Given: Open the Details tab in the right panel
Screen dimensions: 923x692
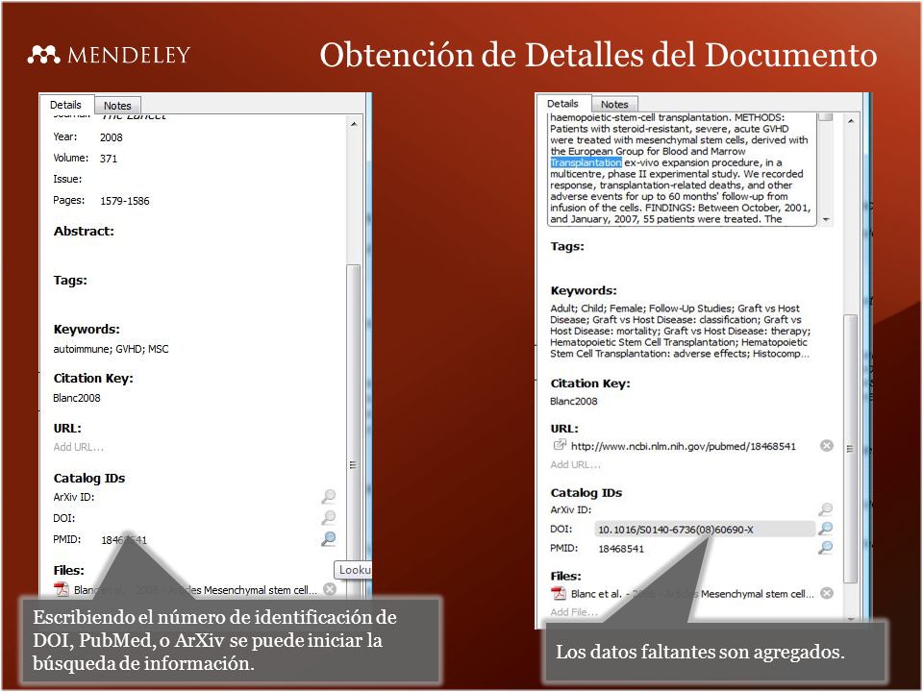Looking at the screenshot, I should pos(562,103).
